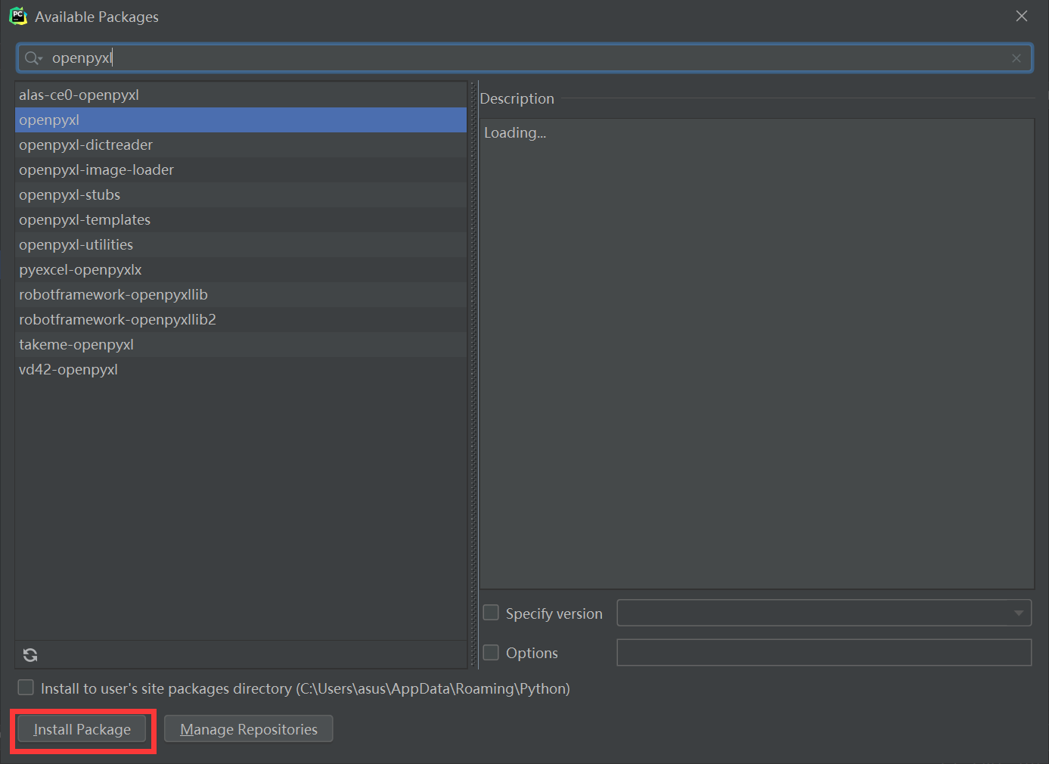1049x764 pixels.
Task: Select the takeme-openpyxl package
Action: [x=241, y=344]
